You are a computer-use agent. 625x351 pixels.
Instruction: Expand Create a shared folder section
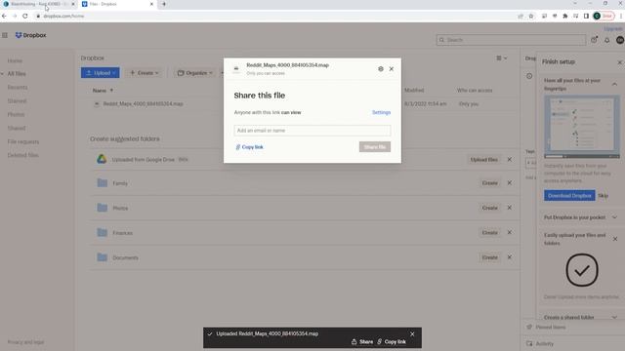point(614,317)
